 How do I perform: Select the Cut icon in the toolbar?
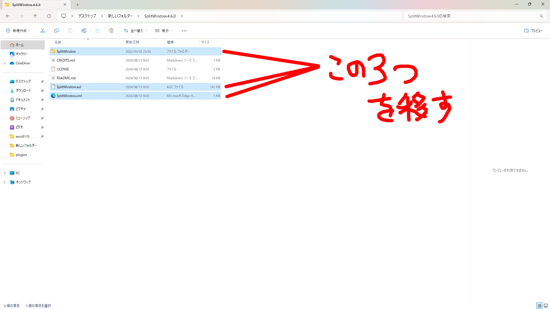coord(42,31)
